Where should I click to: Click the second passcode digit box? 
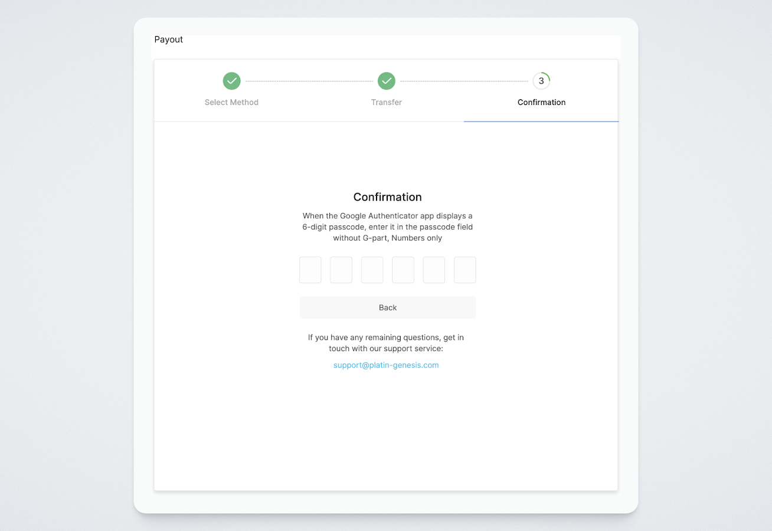click(x=341, y=270)
